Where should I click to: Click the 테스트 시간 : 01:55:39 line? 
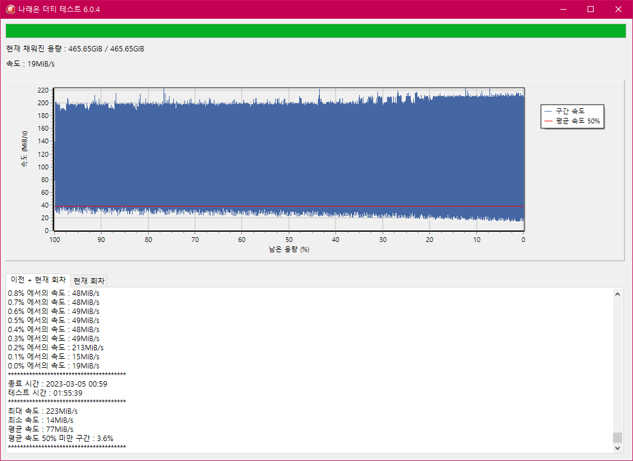[45, 393]
